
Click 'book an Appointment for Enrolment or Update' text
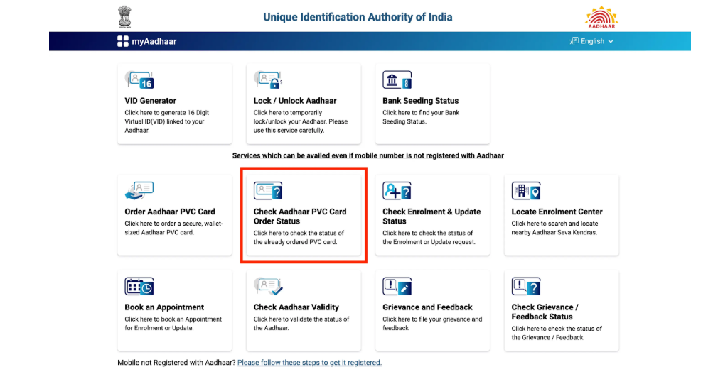(173, 324)
